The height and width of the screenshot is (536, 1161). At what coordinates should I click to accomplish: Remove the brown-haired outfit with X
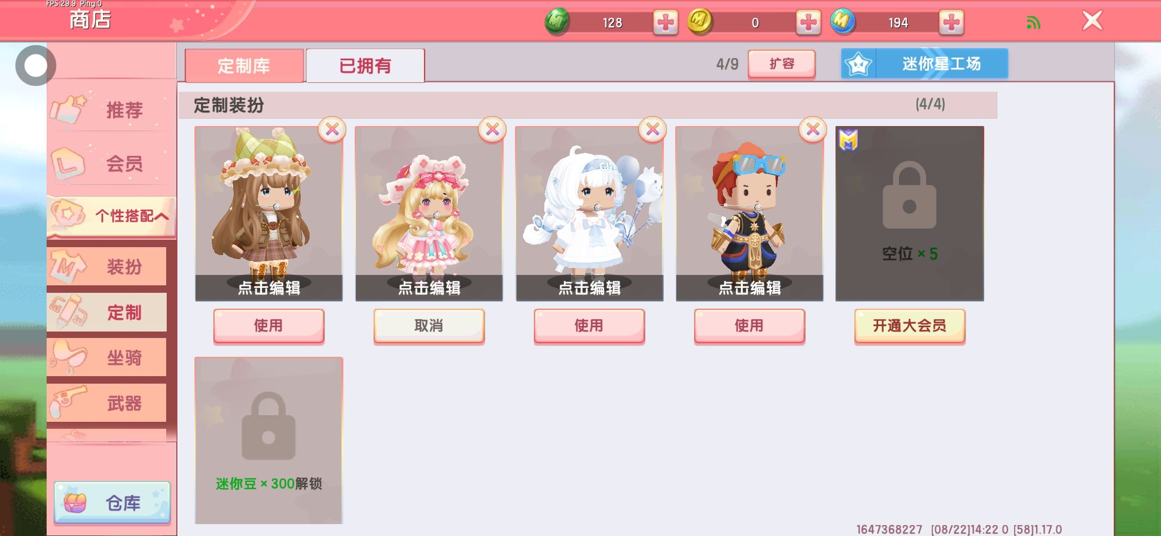[x=332, y=130]
